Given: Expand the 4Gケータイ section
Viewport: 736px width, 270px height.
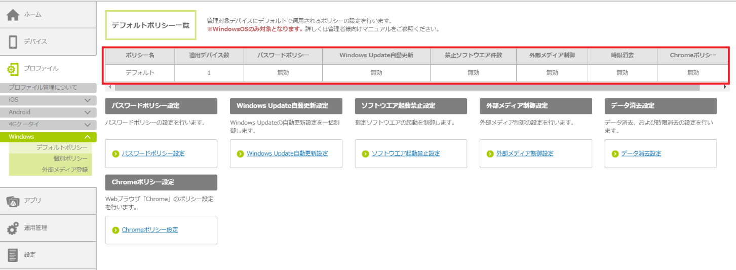Looking at the screenshot, I should [87, 125].
